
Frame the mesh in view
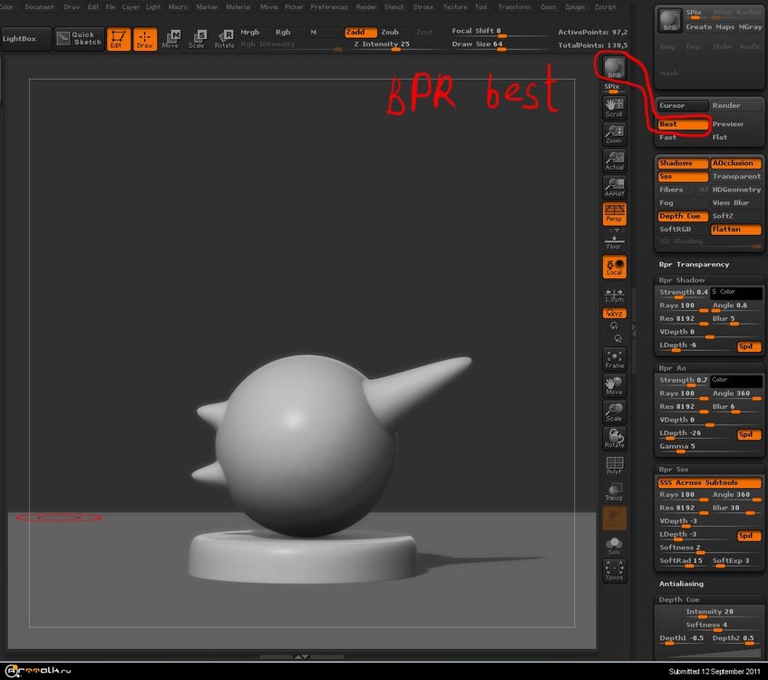pyautogui.click(x=614, y=360)
